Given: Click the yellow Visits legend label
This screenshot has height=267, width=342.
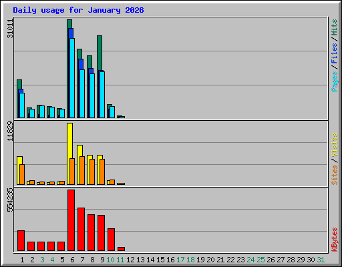Looking at the screenshot, I should click(x=335, y=146).
